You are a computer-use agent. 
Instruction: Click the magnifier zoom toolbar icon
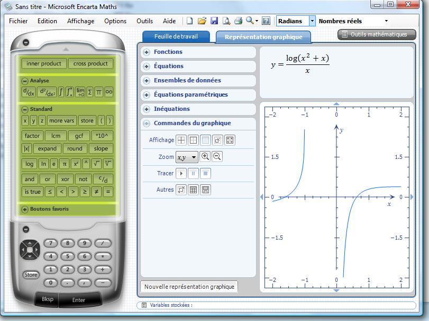pos(250,21)
